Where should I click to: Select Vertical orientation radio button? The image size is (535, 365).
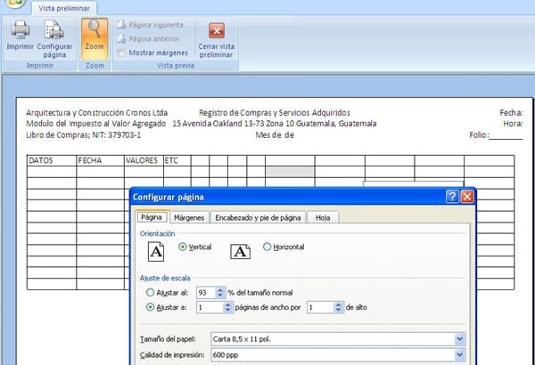[183, 247]
